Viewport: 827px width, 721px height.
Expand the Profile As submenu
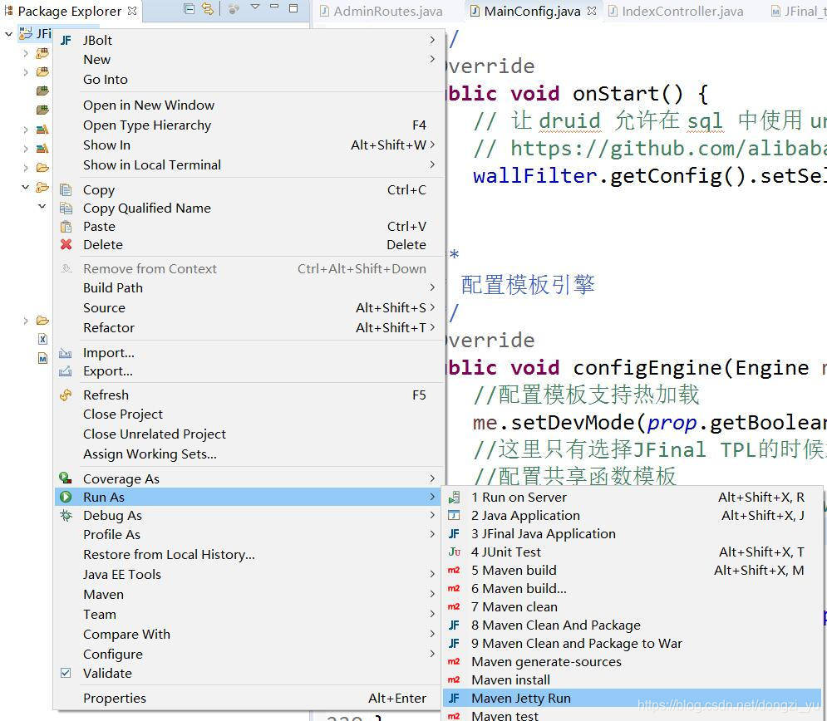tap(249, 535)
